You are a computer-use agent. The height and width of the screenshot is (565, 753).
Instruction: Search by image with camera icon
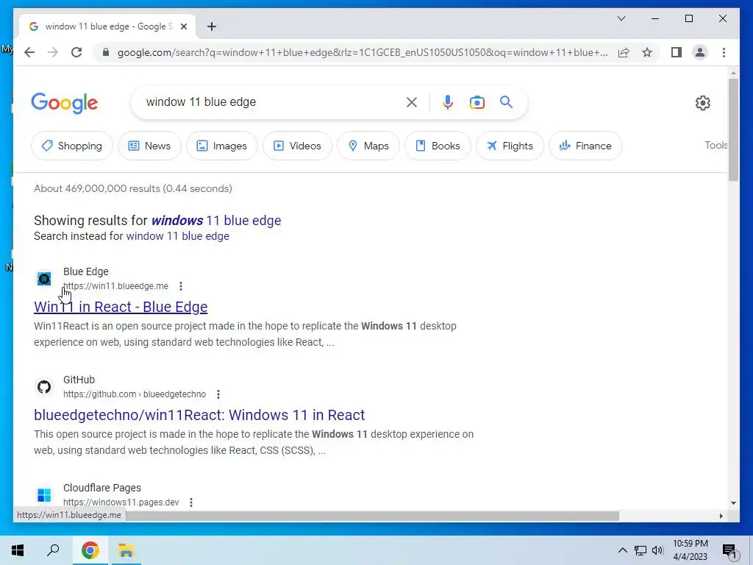click(477, 102)
